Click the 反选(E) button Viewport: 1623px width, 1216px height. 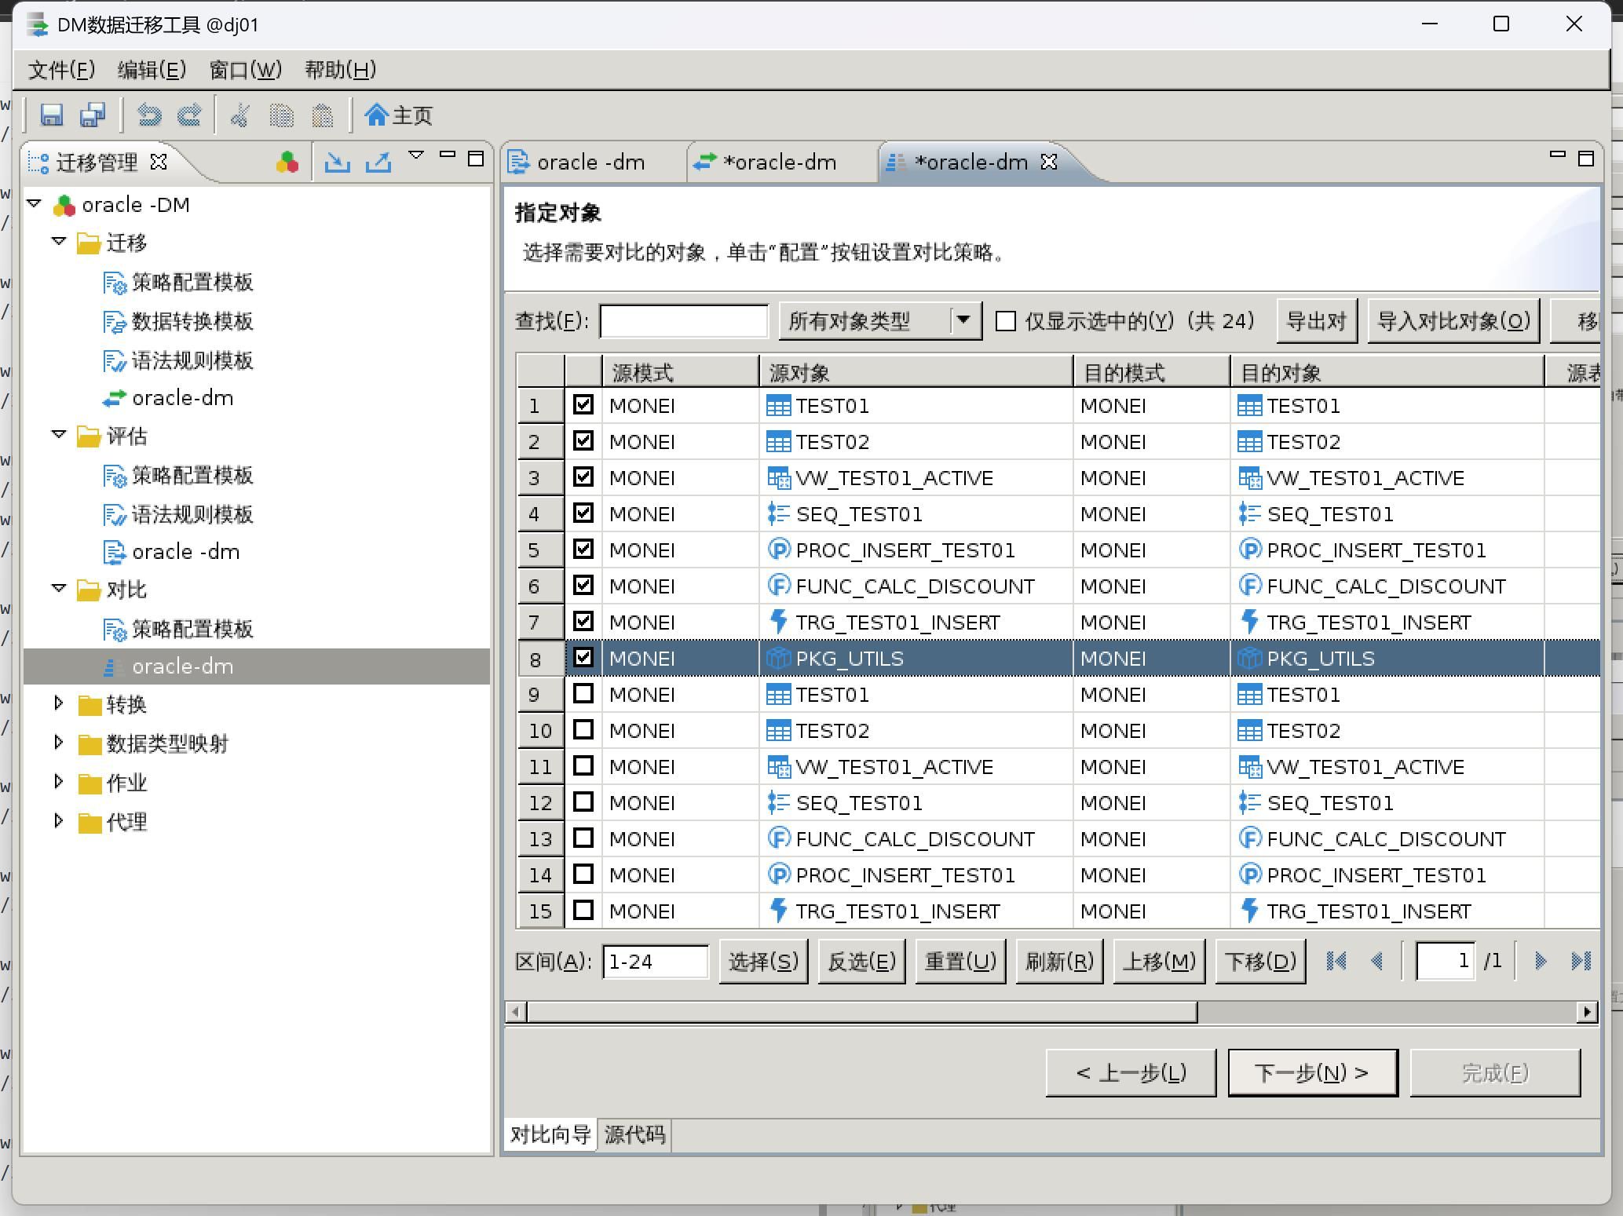point(861,962)
